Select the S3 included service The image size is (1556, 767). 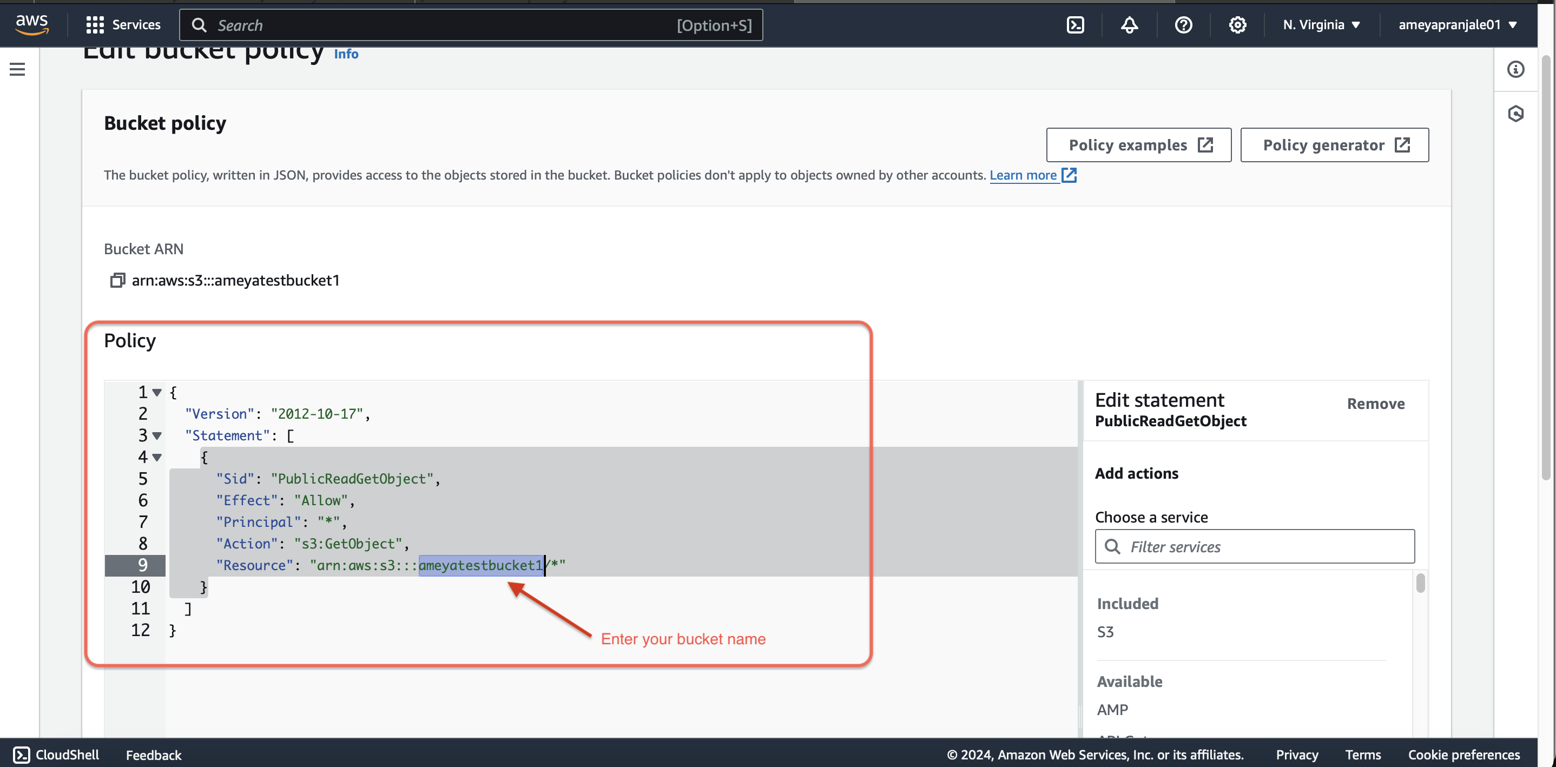[1105, 632]
